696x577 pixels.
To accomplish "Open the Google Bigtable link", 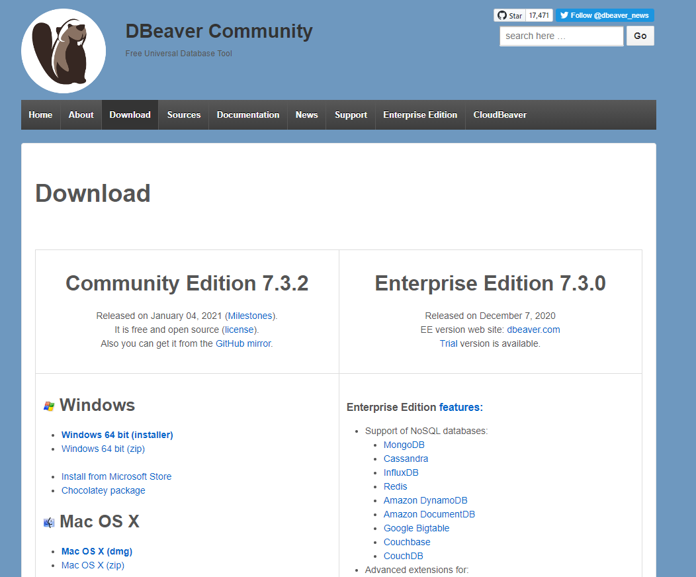I will click(x=416, y=528).
